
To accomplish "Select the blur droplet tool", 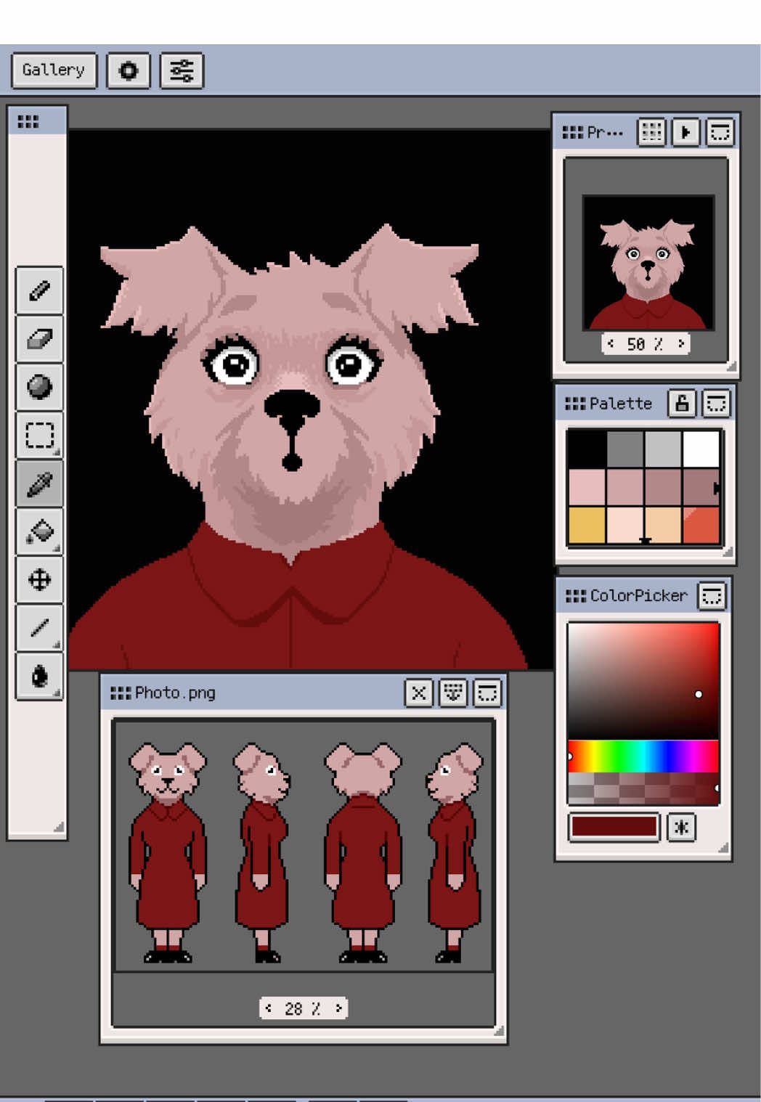I will click(x=39, y=676).
